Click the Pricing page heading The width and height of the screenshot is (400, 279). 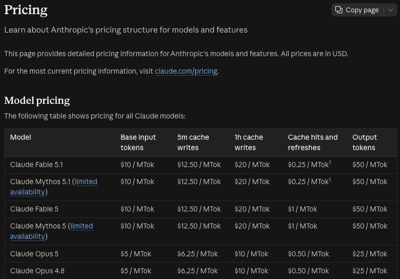tap(26, 10)
